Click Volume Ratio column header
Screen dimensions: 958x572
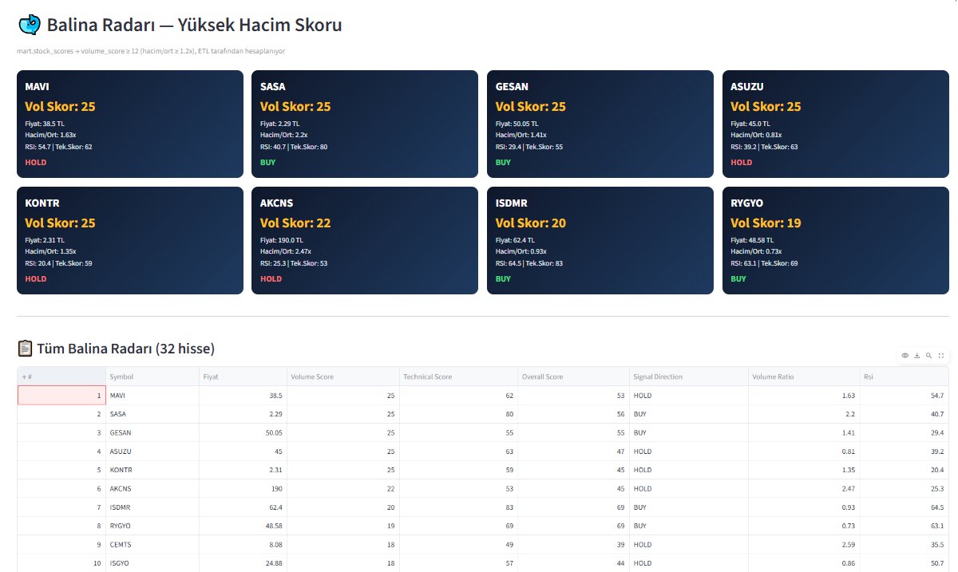pos(803,377)
